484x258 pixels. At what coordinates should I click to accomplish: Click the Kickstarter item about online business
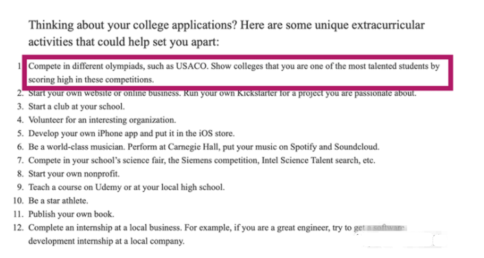[222, 93]
